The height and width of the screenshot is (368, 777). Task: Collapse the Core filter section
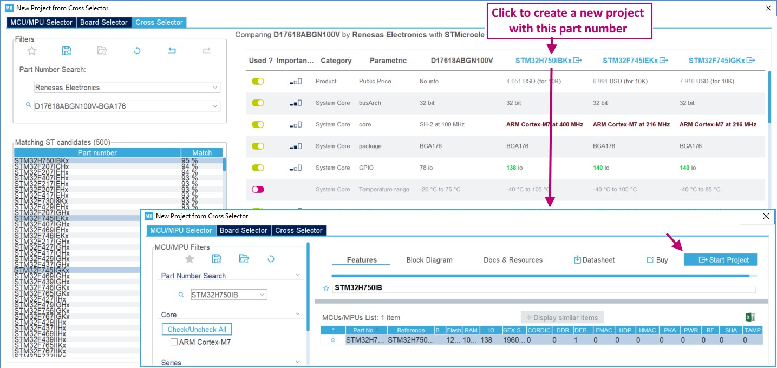(297, 315)
